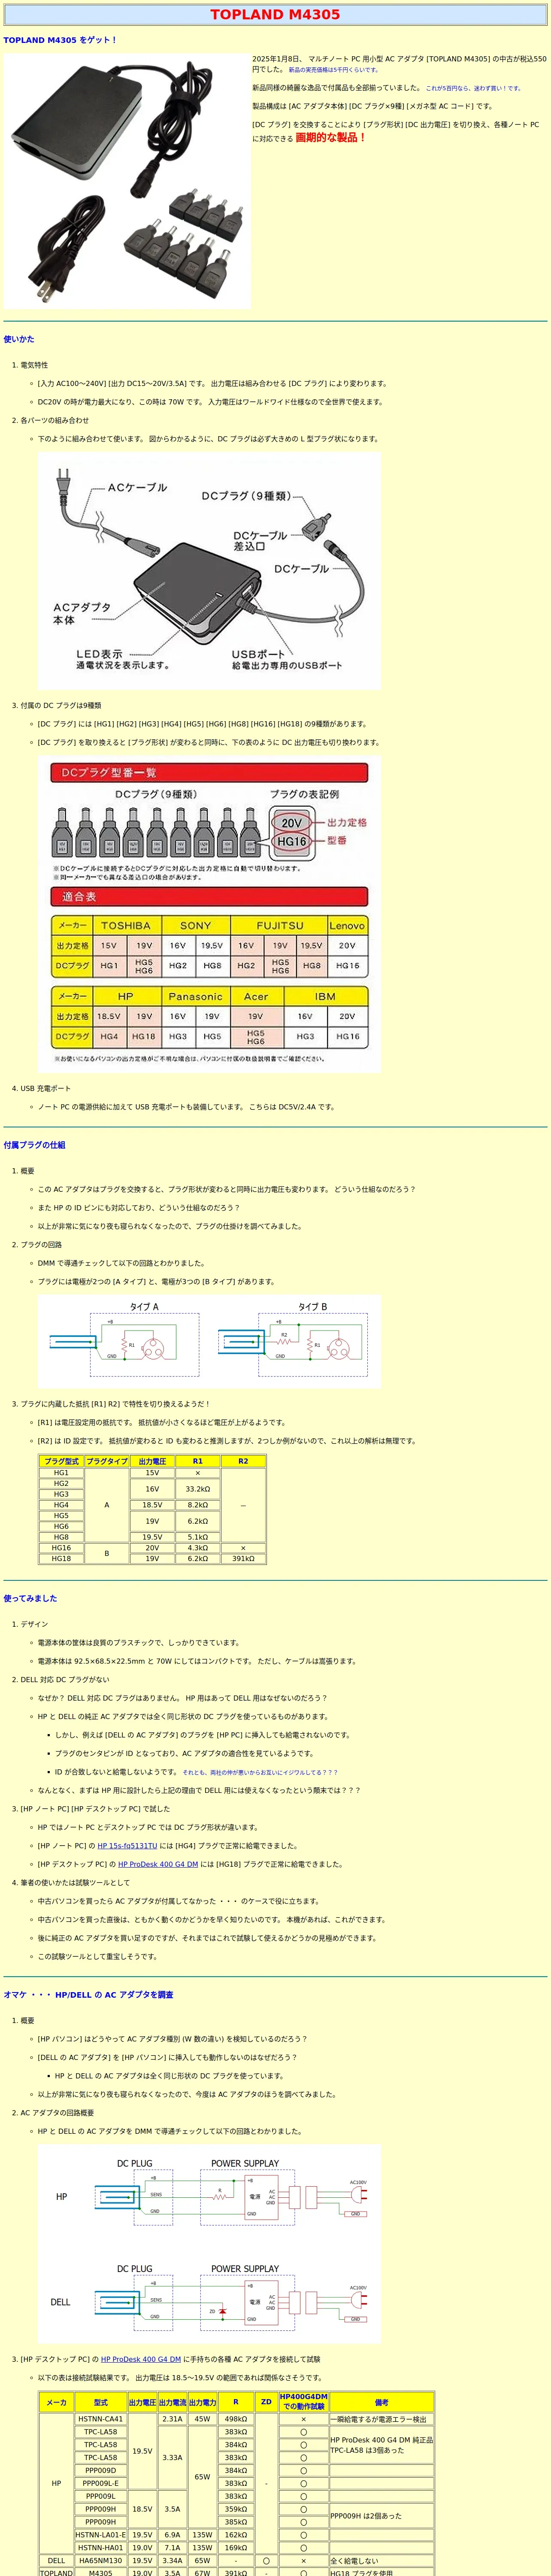
Task: Click the 'HSTNN-CA41' model cell
Action: coord(100,2419)
